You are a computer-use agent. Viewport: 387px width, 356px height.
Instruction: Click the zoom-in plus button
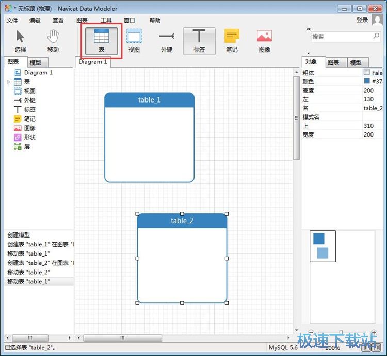(374, 333)
